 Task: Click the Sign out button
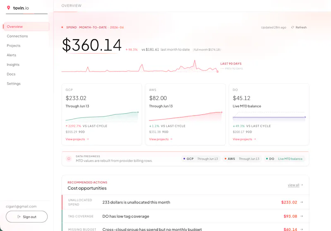click(26, 217)
